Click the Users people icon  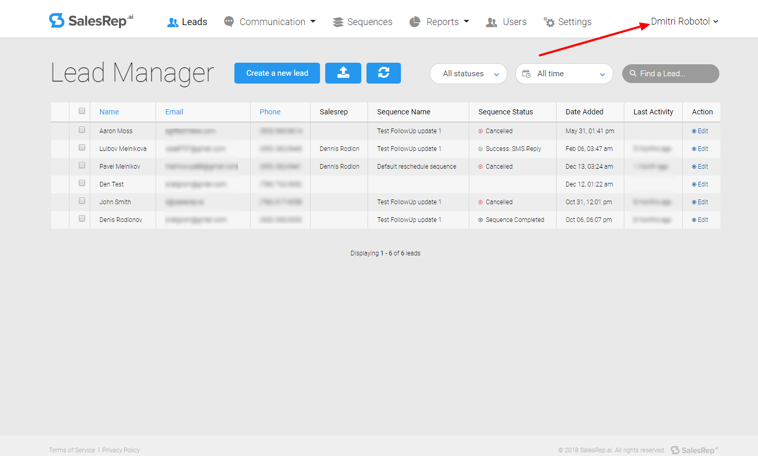pyautogui.click(x=491, y=22)
